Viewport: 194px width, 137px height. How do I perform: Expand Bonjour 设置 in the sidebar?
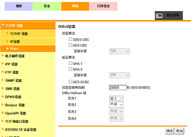point(28,105)
